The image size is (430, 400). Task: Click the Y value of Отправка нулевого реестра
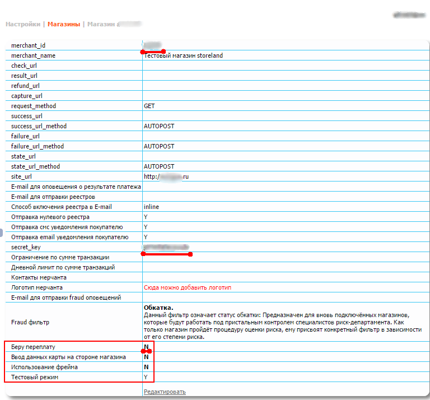coord(146,217)
